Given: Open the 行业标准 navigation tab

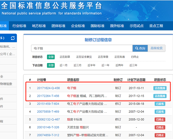Looking at the screenshot, I should coord(19,26).
